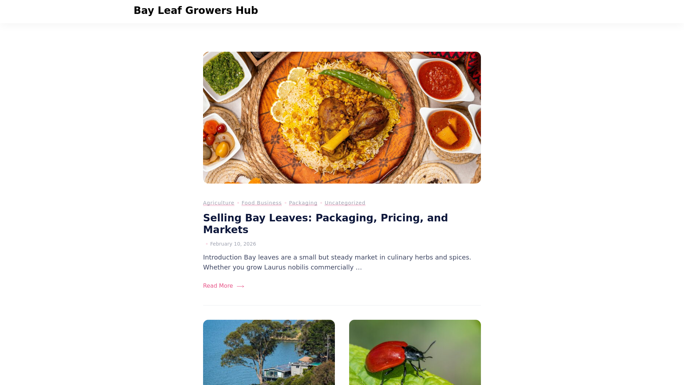Click the dot separator after Food Business

pos(285,203)
